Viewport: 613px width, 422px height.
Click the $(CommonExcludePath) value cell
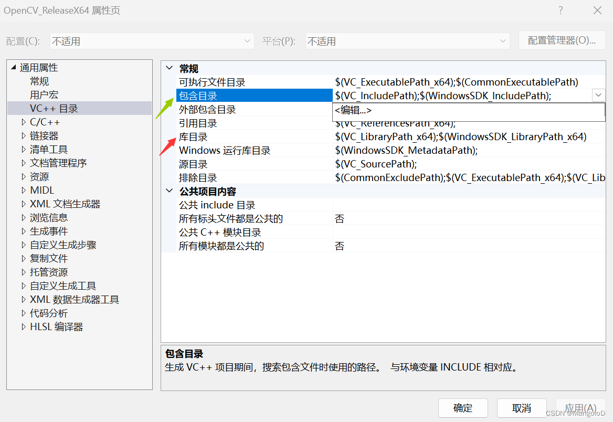pos(469,178)
